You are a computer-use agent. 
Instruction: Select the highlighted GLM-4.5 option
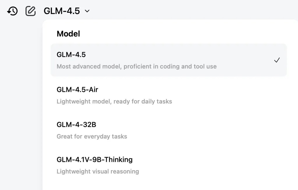pos(168,60)
